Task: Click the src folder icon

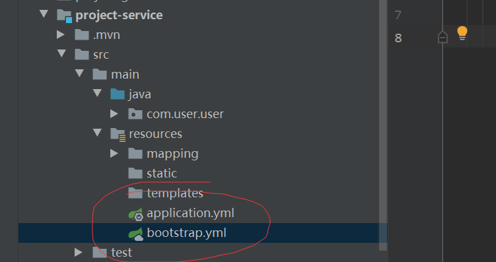Action: [82, 54]
